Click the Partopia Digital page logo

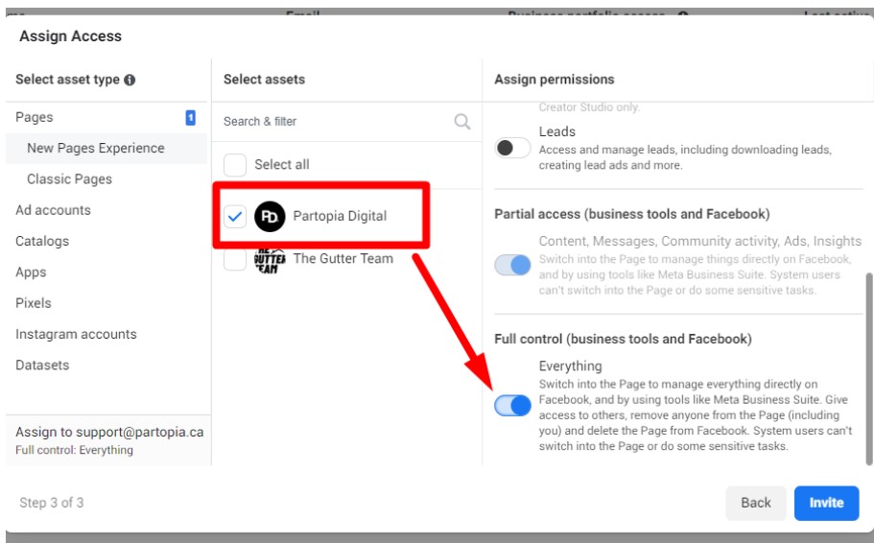pos(270,216)
